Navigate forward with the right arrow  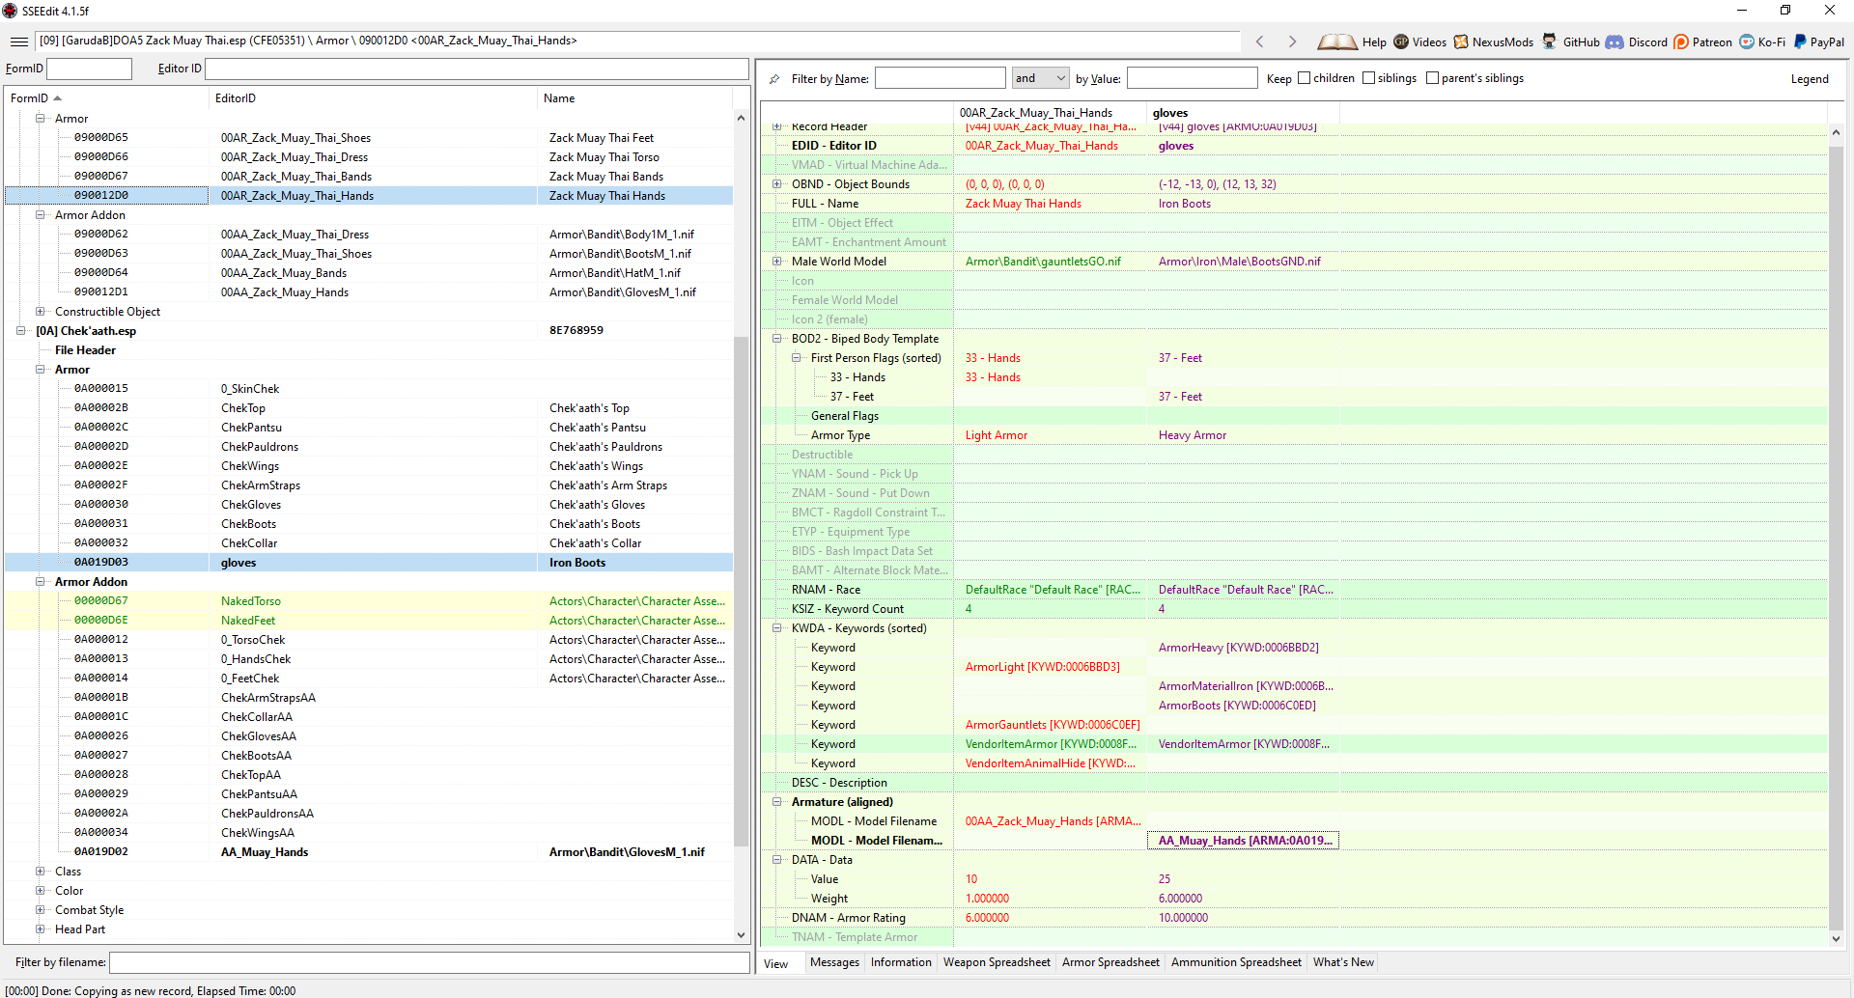pyautogui.click(x=1292, y=42)
